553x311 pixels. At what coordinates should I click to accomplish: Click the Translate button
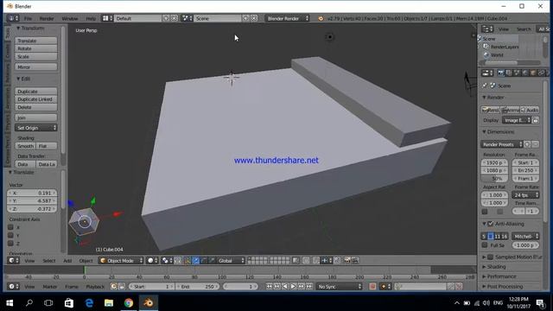35,41
